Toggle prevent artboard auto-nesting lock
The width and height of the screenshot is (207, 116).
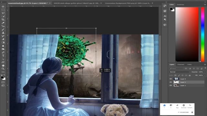(186, 75)
